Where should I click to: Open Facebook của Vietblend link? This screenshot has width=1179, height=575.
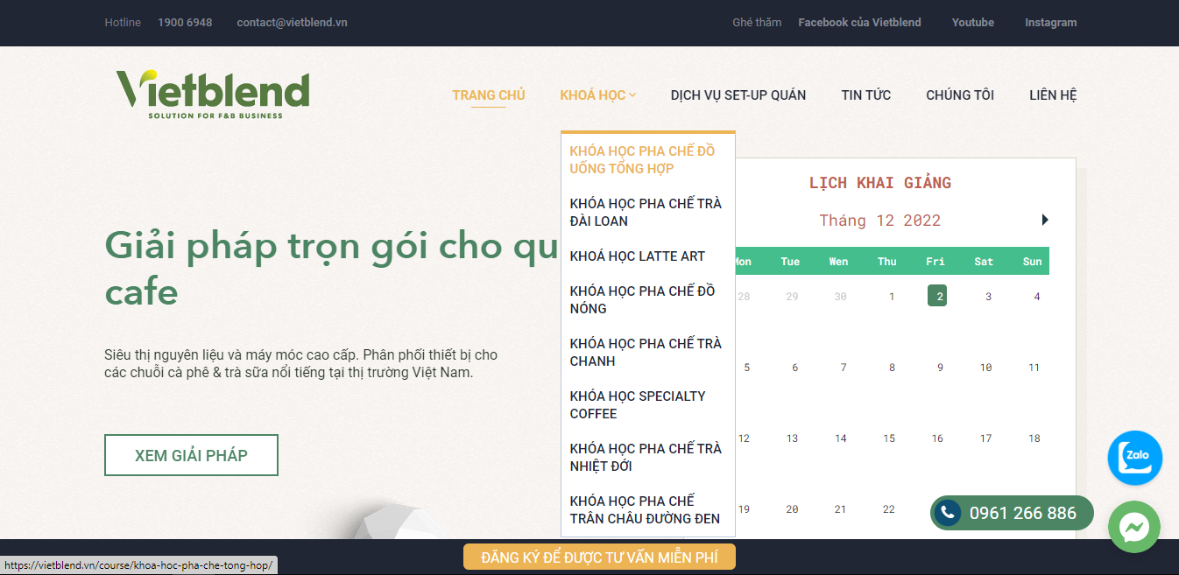tap(859, 23)
